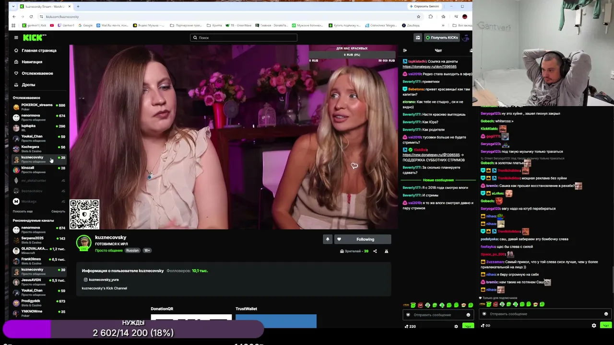
Task: Click the search magnifier icon
Action: tap(195, 37)
